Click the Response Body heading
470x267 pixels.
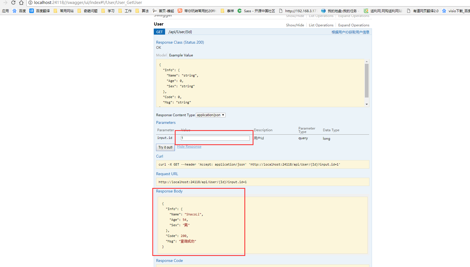[x=169, y=191]
